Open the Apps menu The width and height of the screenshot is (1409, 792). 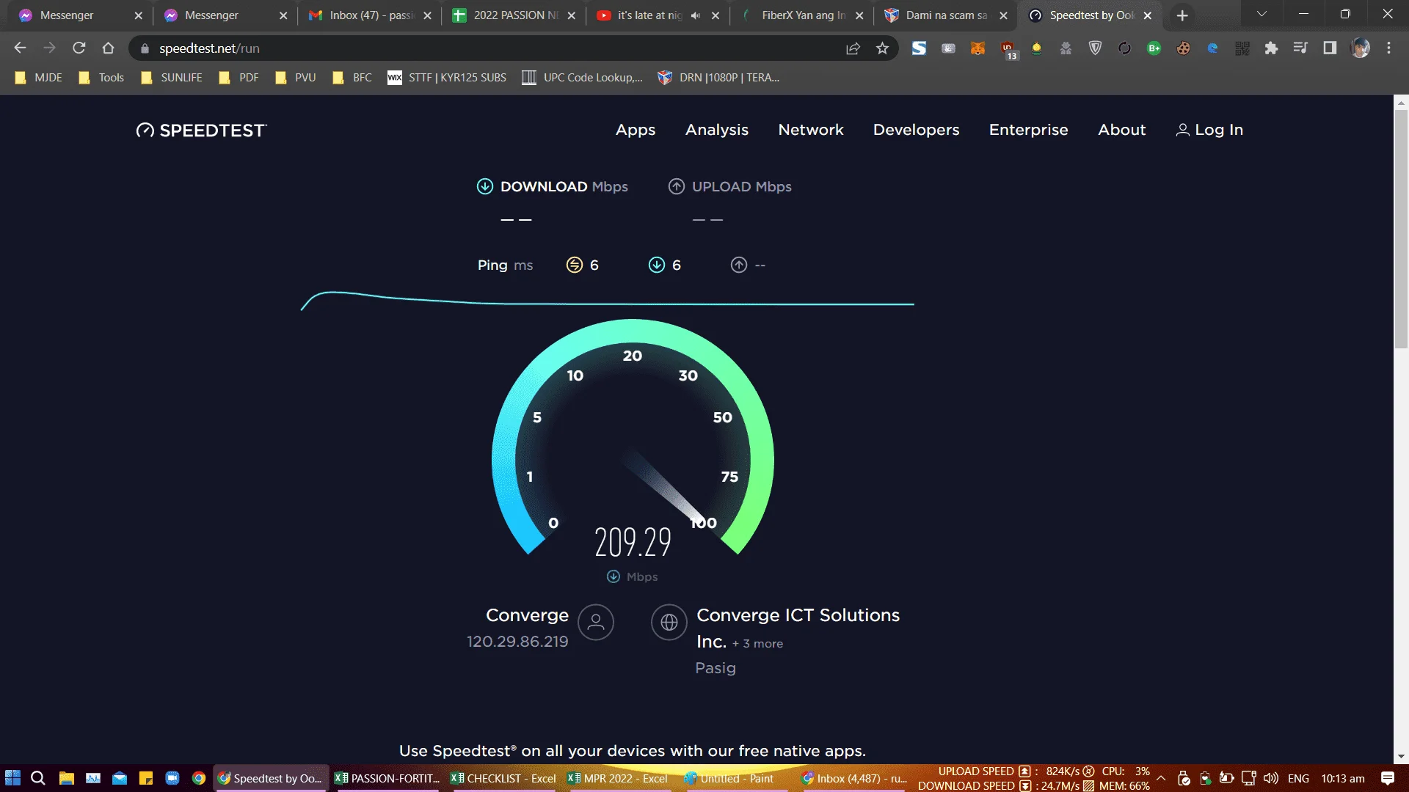tap(636, 130)
